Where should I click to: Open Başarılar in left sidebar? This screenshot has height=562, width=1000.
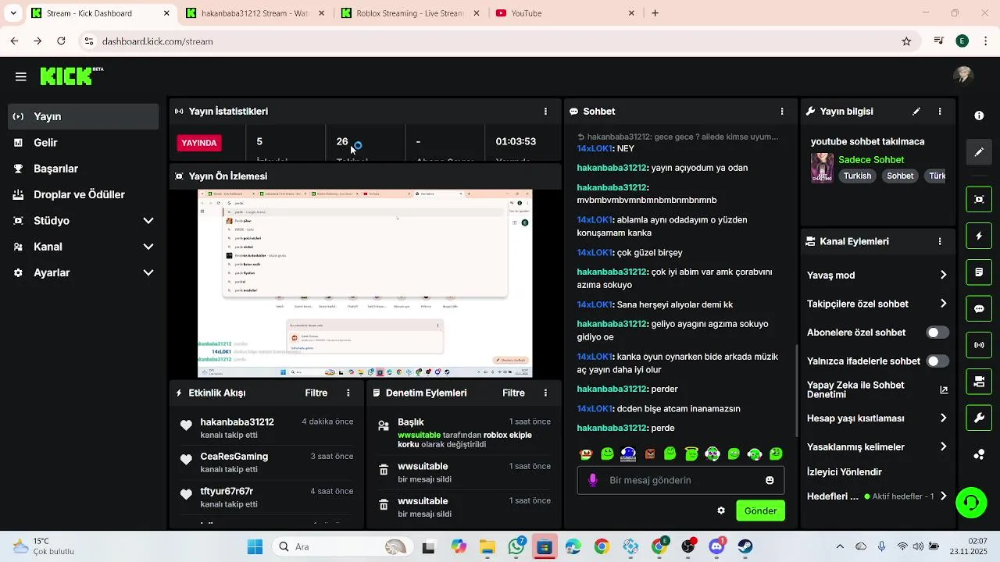(x=84, y=169)
